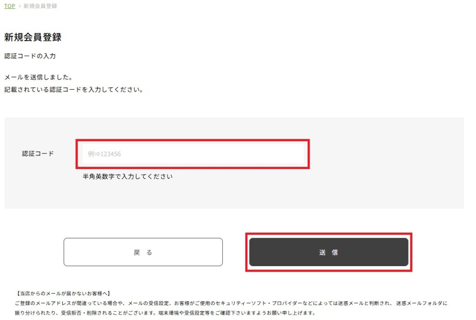Select the 新規会員登録 breadcrumb item
The height and width of the screenshot is (320, 476).
point(40,6)
